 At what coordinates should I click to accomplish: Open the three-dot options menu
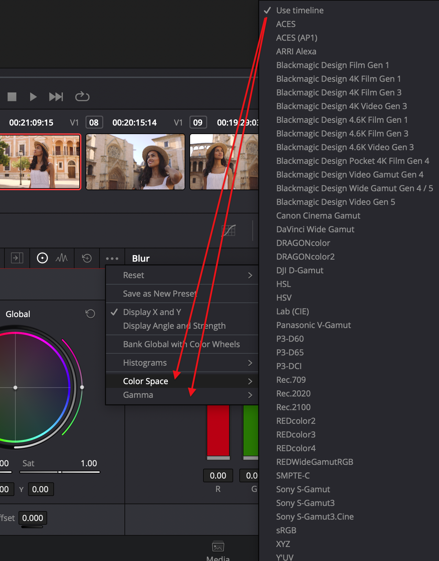pos(112,259)
